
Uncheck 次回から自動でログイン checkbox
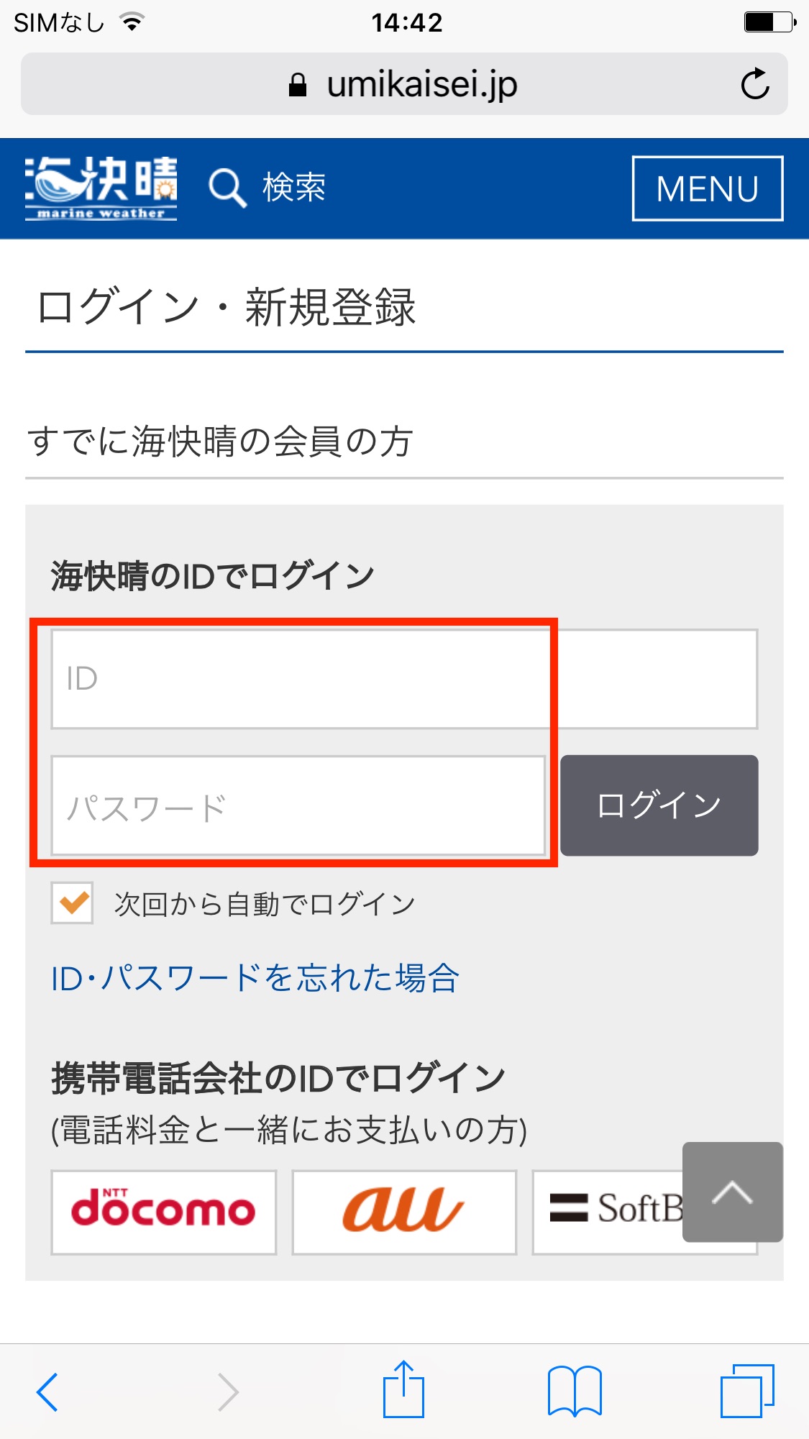(x=72, y=903)
